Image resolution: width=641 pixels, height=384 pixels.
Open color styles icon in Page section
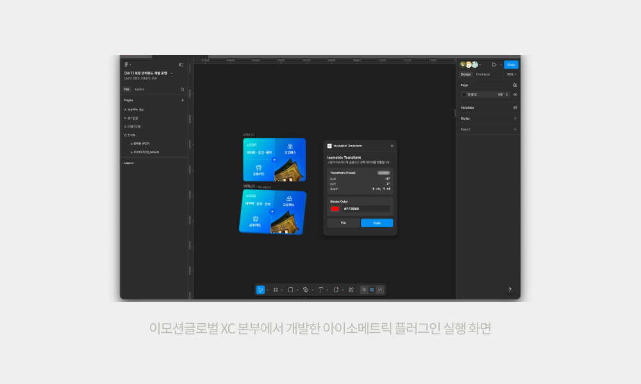pyautogui.click(x=515, y=85)
